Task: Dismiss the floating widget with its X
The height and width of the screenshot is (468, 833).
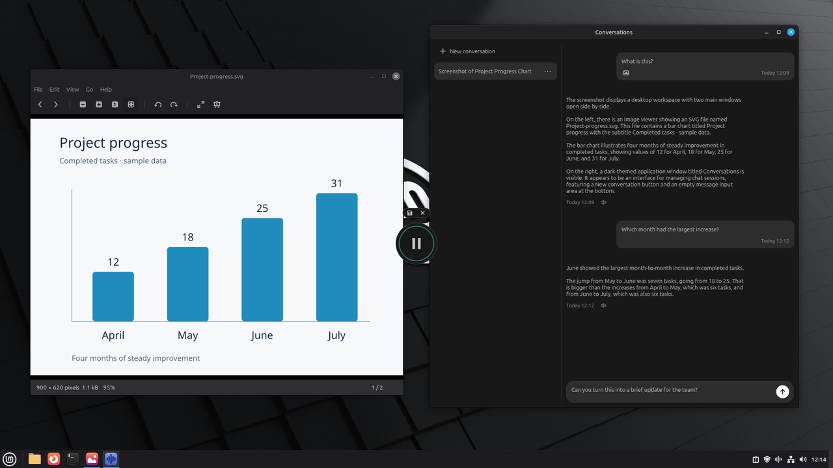Action: coord(422,213)
